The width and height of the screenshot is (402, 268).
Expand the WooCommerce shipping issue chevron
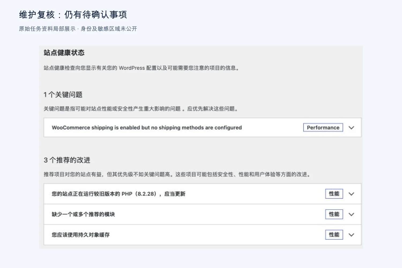(x=351, y=128)
